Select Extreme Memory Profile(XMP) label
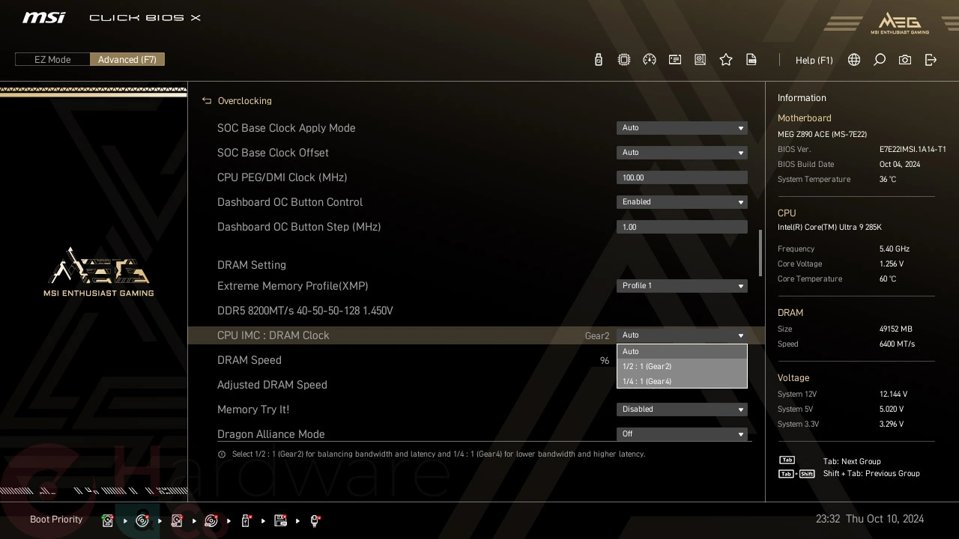 point(293,286)
